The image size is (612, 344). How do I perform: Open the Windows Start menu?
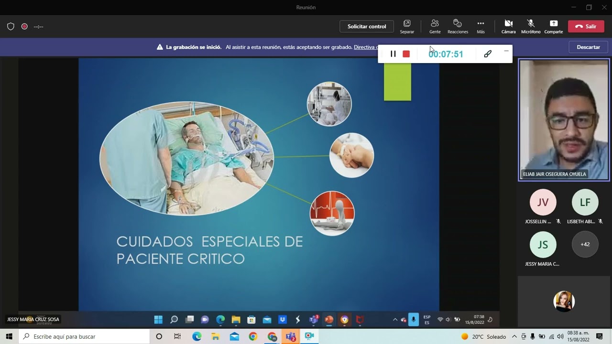(x=9, y=336)
